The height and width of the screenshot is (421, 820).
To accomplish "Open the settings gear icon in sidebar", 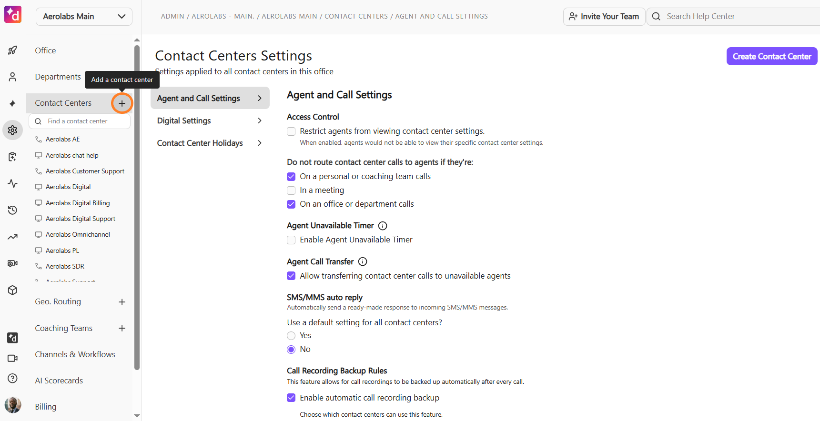I will [x=13, y=130].
